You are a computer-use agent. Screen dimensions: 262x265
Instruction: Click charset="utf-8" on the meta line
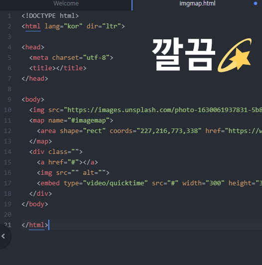click(81, 58)
